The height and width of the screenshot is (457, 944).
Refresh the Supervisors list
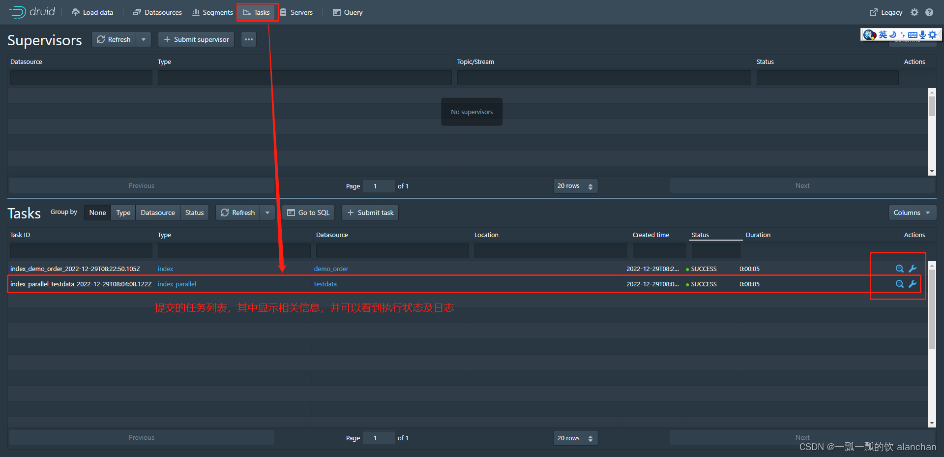coord(114,39)
